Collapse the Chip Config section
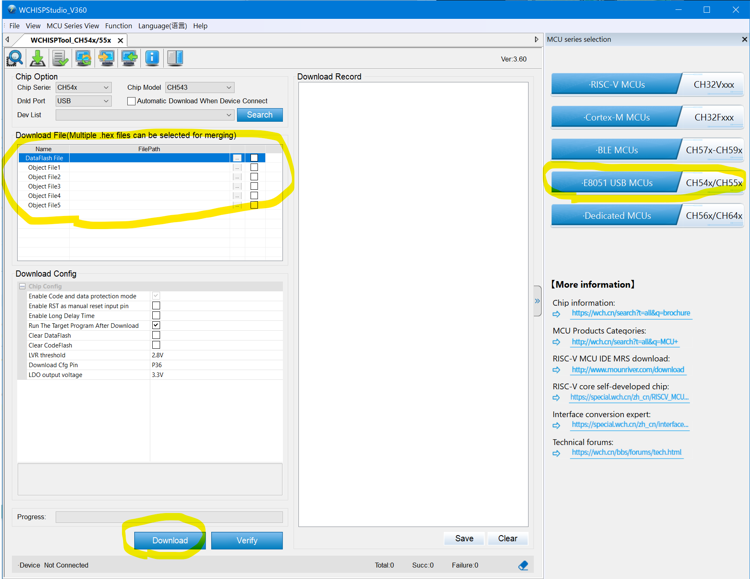Screen dimensions: 750x579 click(x=23, y=286)
